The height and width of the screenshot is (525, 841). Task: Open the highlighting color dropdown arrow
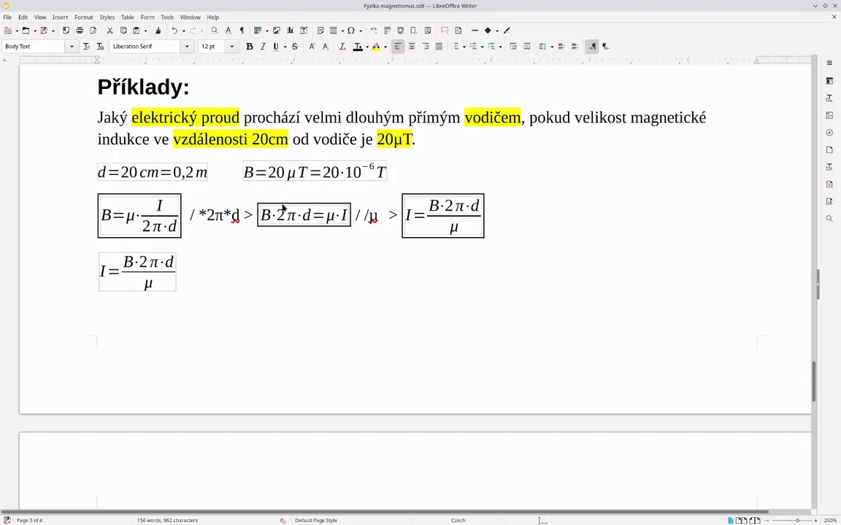click(385, 47)
